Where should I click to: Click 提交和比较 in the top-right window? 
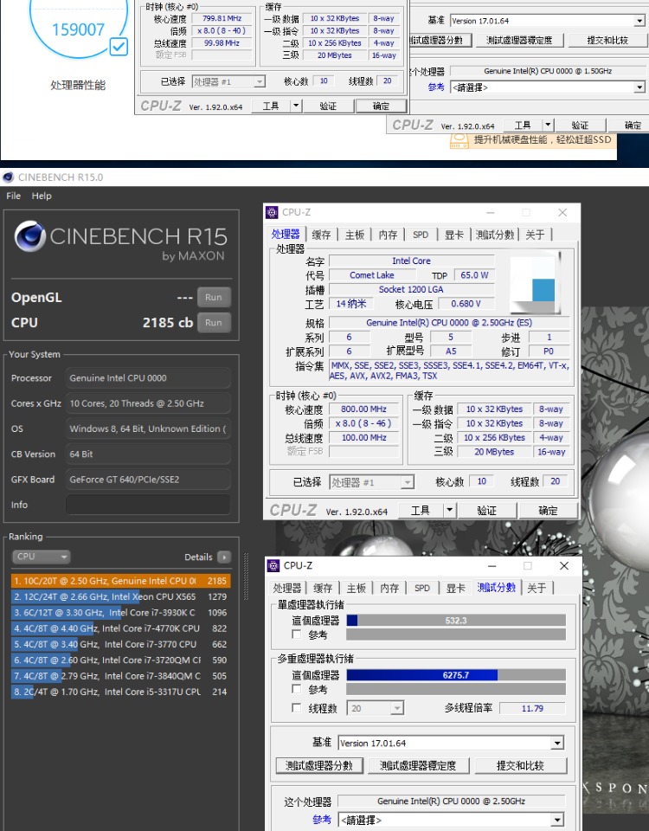pos(607,41)
